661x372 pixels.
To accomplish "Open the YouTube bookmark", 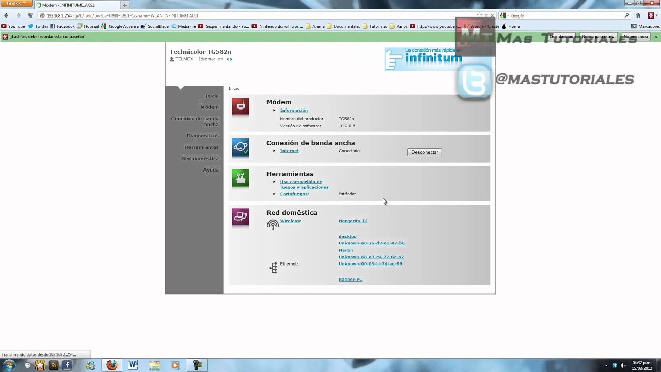I will pos(13,26).
